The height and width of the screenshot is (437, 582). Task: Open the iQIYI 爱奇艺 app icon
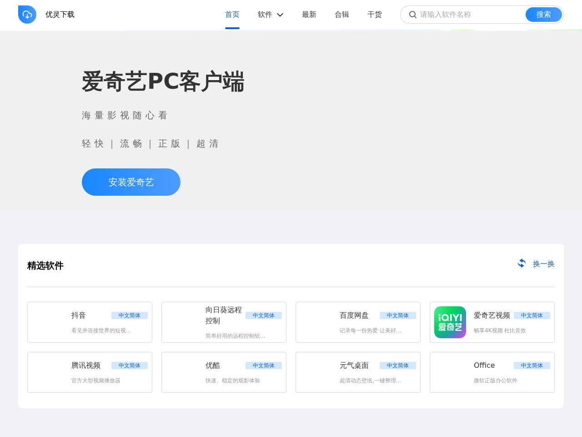pos(450,322)
